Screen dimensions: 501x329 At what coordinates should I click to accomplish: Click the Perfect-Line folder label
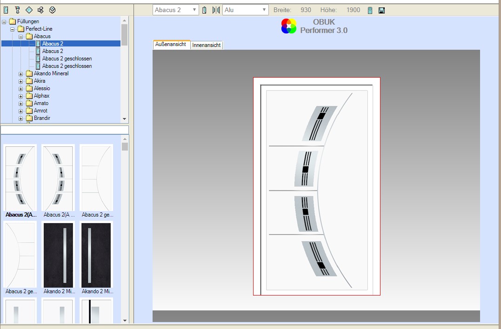39,29
